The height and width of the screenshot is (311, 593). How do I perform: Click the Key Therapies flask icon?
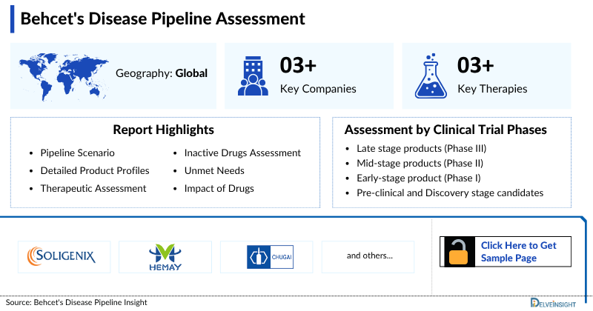click(x=431, y=76)
